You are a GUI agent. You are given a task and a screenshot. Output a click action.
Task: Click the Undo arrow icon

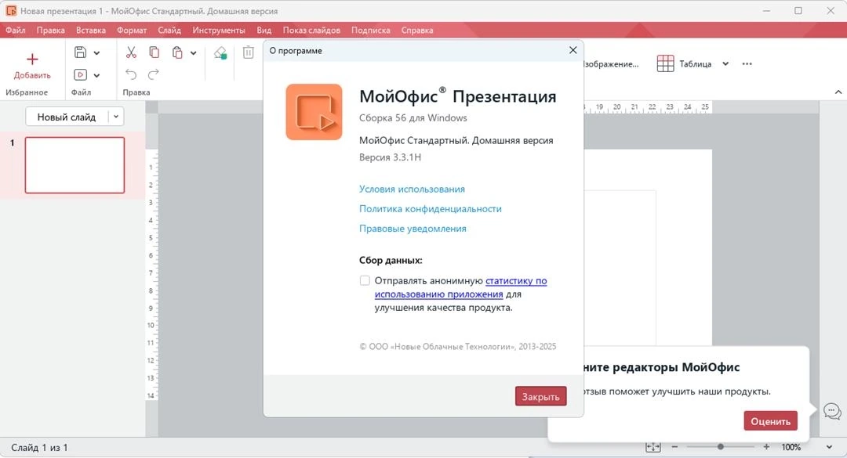point(131,74)
